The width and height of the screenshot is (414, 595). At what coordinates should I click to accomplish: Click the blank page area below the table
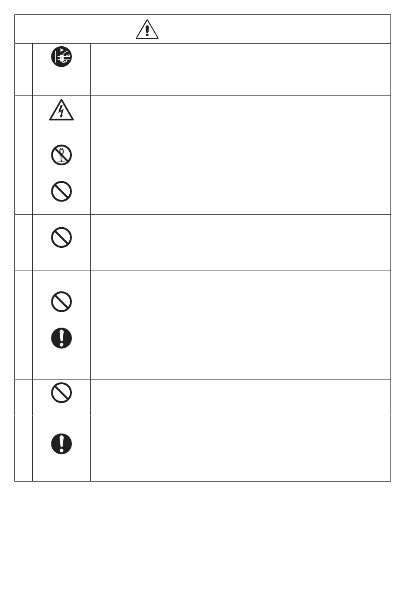207,537
